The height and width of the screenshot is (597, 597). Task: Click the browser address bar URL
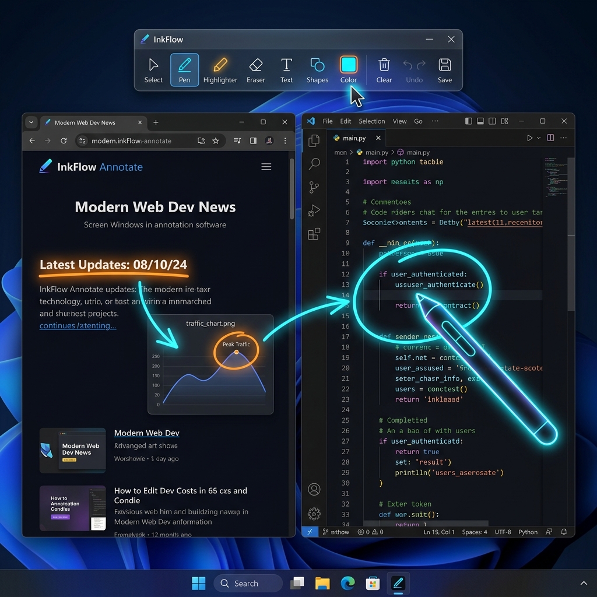click(131, 141)
